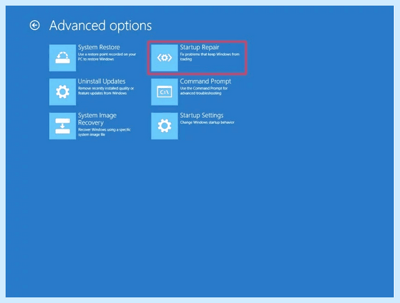Screen dimensions: 400x303
Task: Click the Advanced options heading
Action: pos(101,25)
